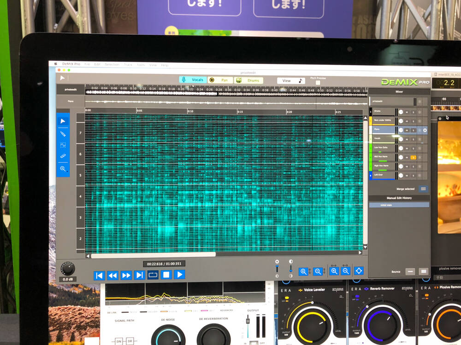This screenshot has width=461, height=345.
Task: Open the Selection menu
Action: click(112, 64)
